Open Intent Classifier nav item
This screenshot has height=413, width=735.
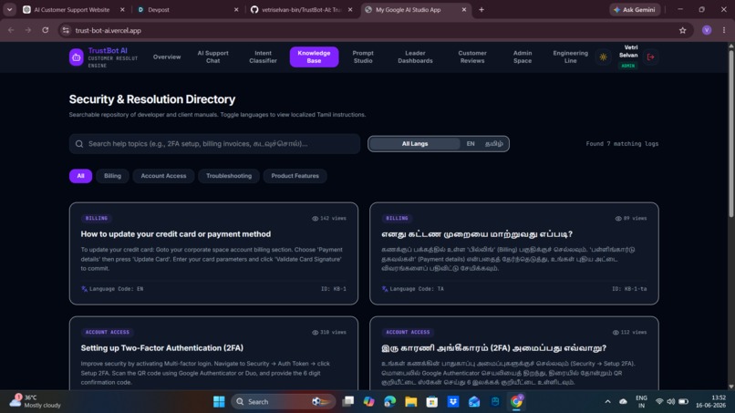click(x=263, y=57)
